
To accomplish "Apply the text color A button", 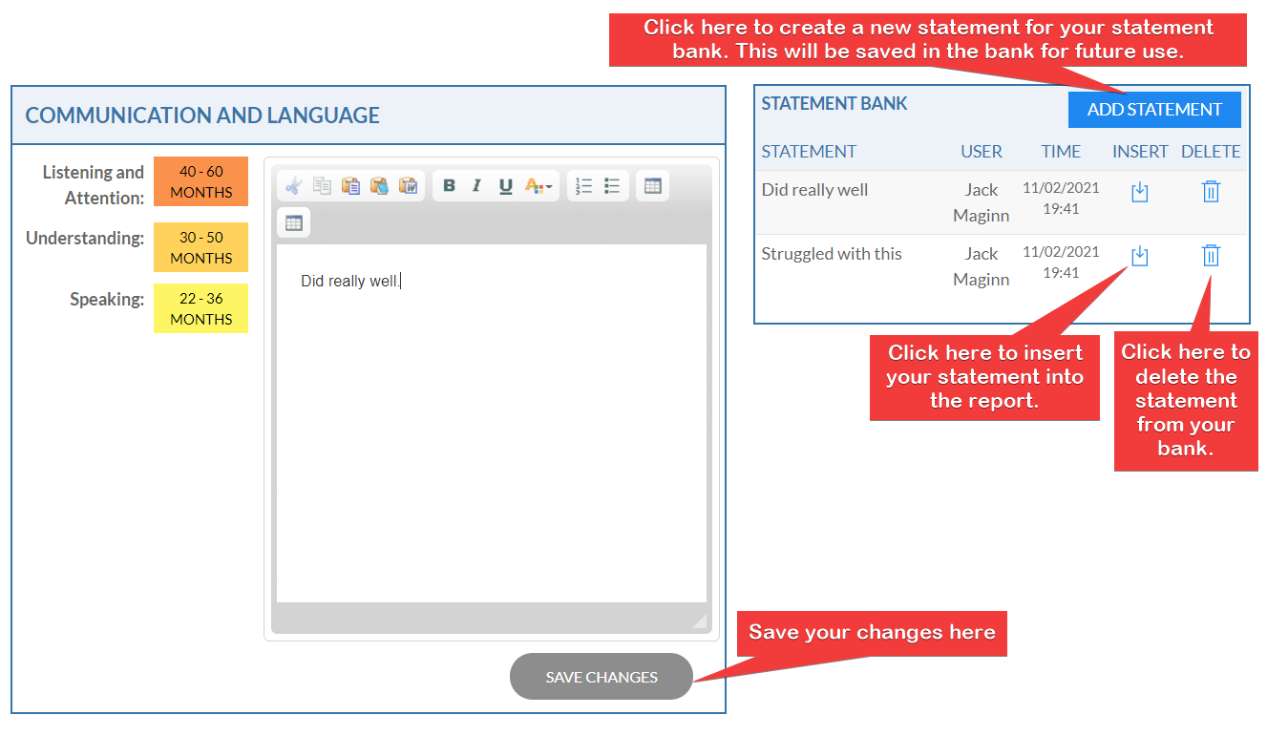I will tap(534, 186).
